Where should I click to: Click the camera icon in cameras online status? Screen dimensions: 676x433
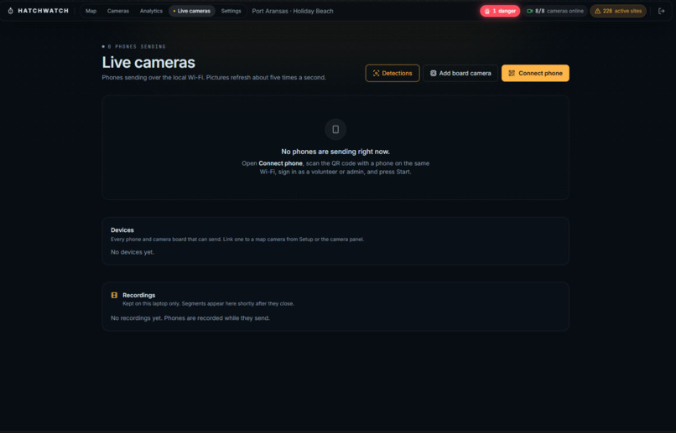pos(530,11)
